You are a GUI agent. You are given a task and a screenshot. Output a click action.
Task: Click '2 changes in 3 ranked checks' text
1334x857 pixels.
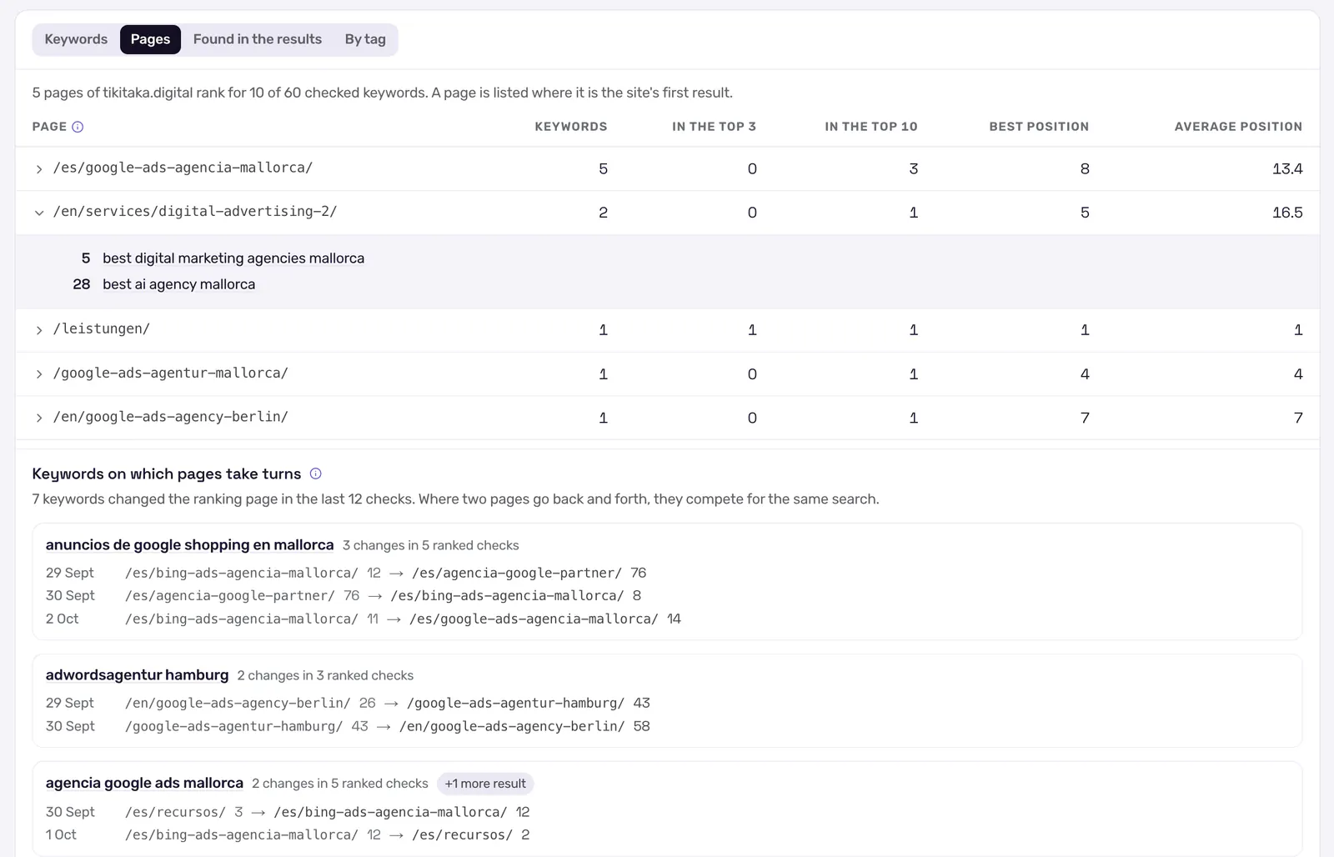(325, 675)
